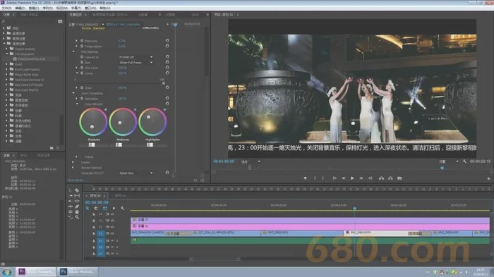Select the Pen tool in the tools panel
494x277 pixels.
pyautogui.click(x=77, y=207)
